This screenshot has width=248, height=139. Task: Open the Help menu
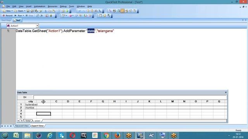pos(90,7)
